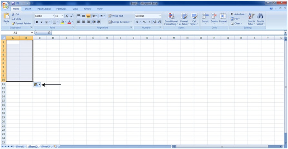Click the Font Color red A swatch

pyautogui.click(x=69, y=22)
